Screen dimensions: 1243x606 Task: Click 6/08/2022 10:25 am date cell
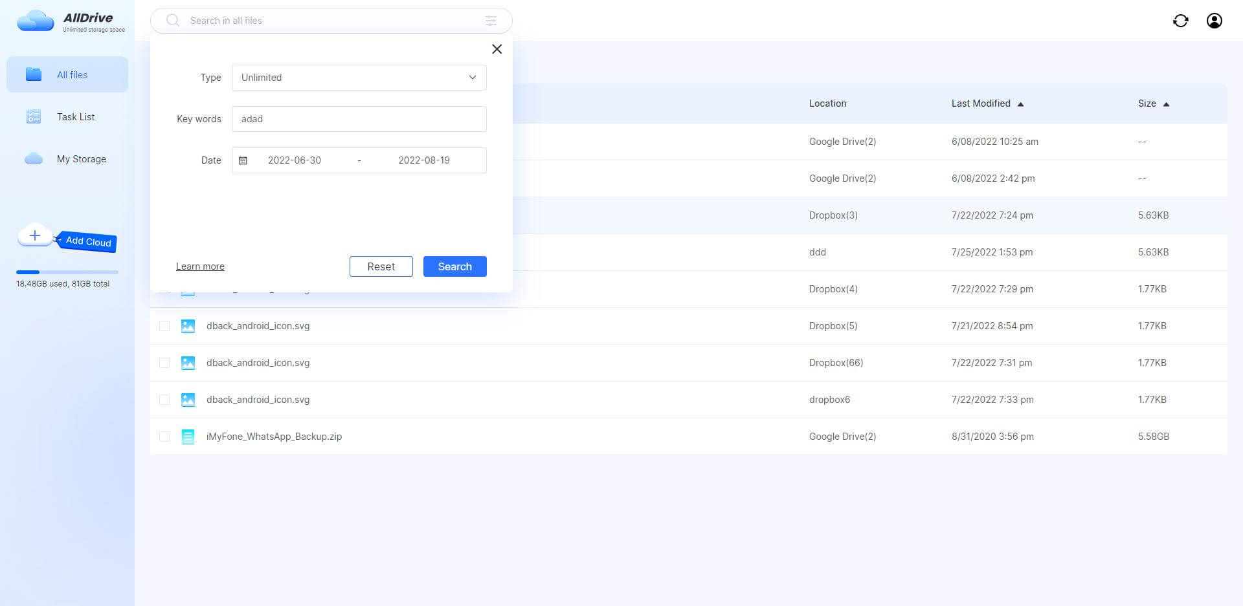coord(994,142)
